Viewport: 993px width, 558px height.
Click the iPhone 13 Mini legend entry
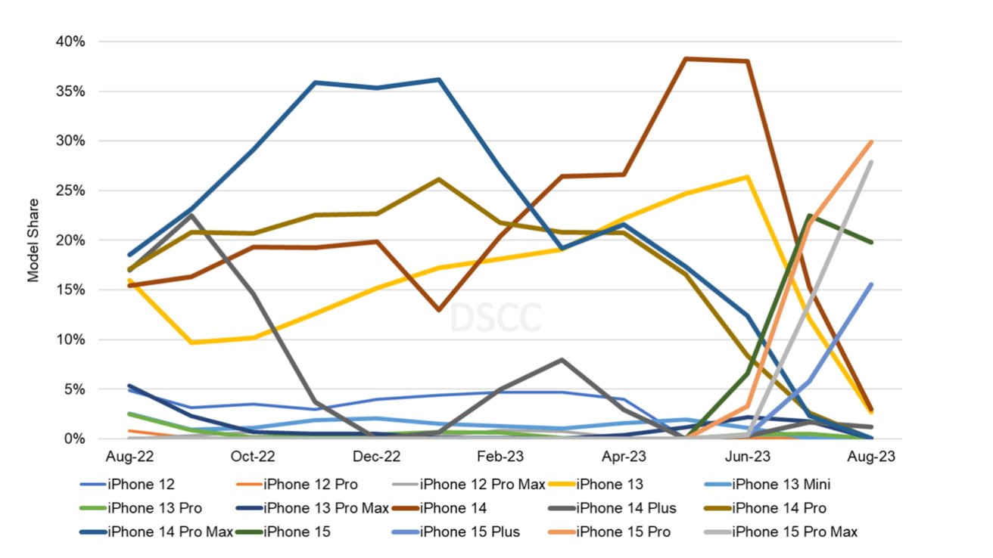coord(781,485)
